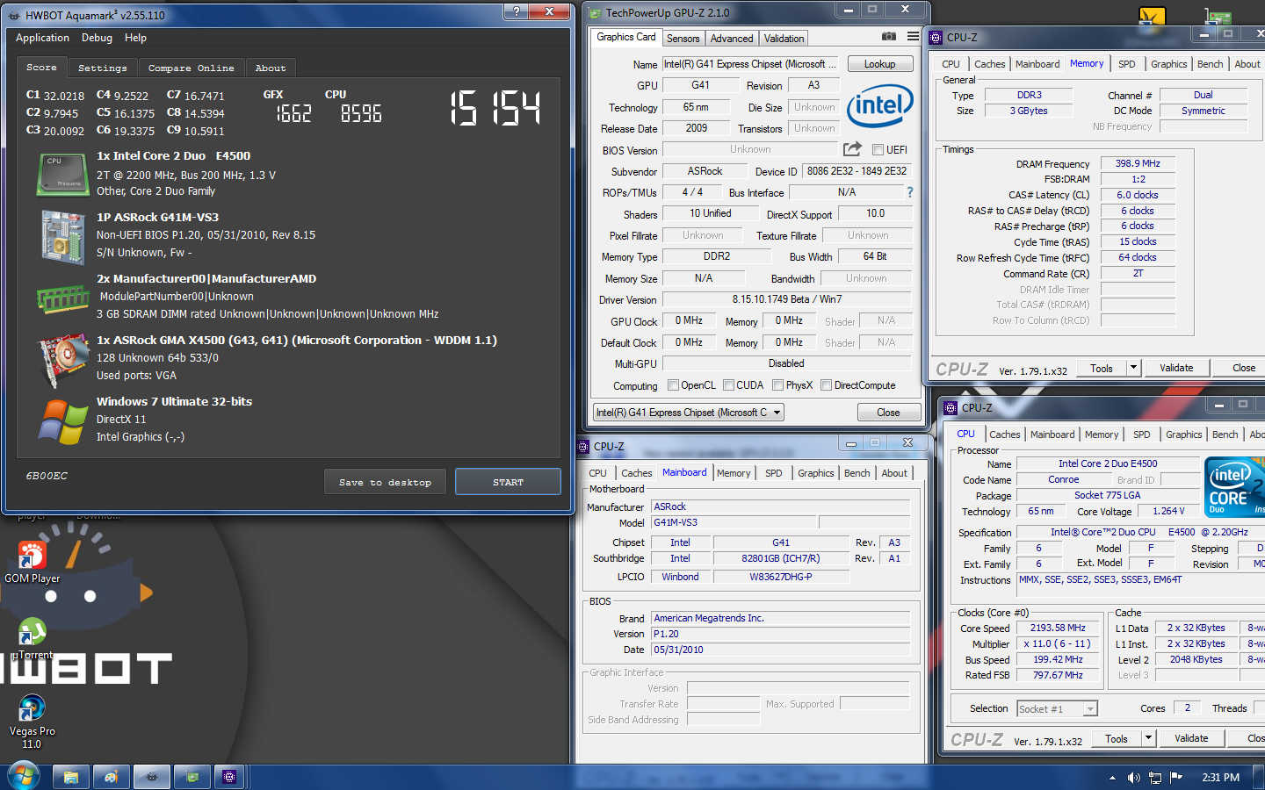Click the Close button in GPU-Z
This screenshot has height=790, width=1265.
pyautogui.click(x=888, y=413)
